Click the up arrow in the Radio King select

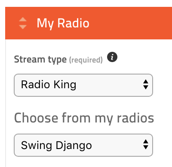146,81
